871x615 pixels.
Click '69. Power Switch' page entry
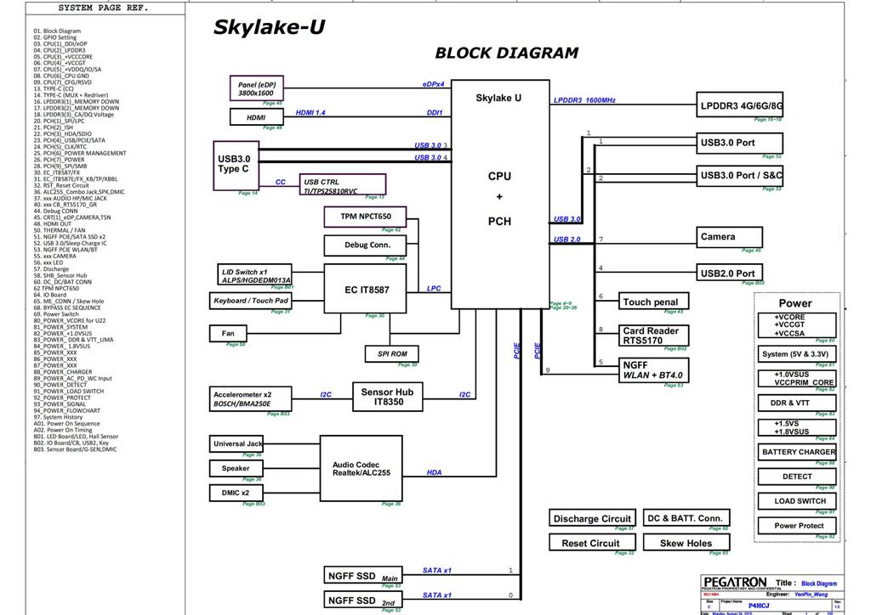tap(55, 314)
